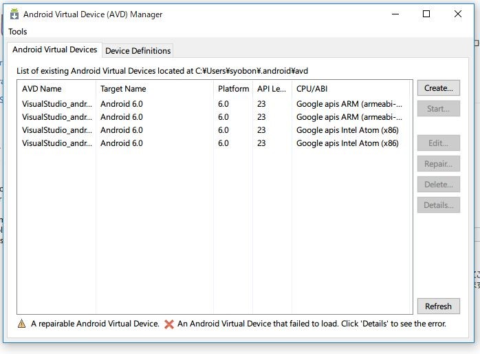The image size is (480, 354).
Task: Click the Delete... button
Action: pyautogui.click(x=438, y=185)
